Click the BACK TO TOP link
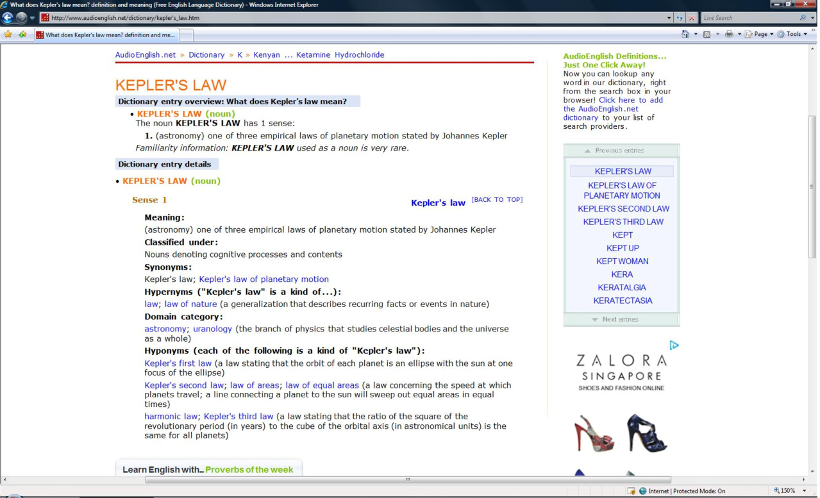This screenshot has width=820, height=498. (x=497, y=200)
